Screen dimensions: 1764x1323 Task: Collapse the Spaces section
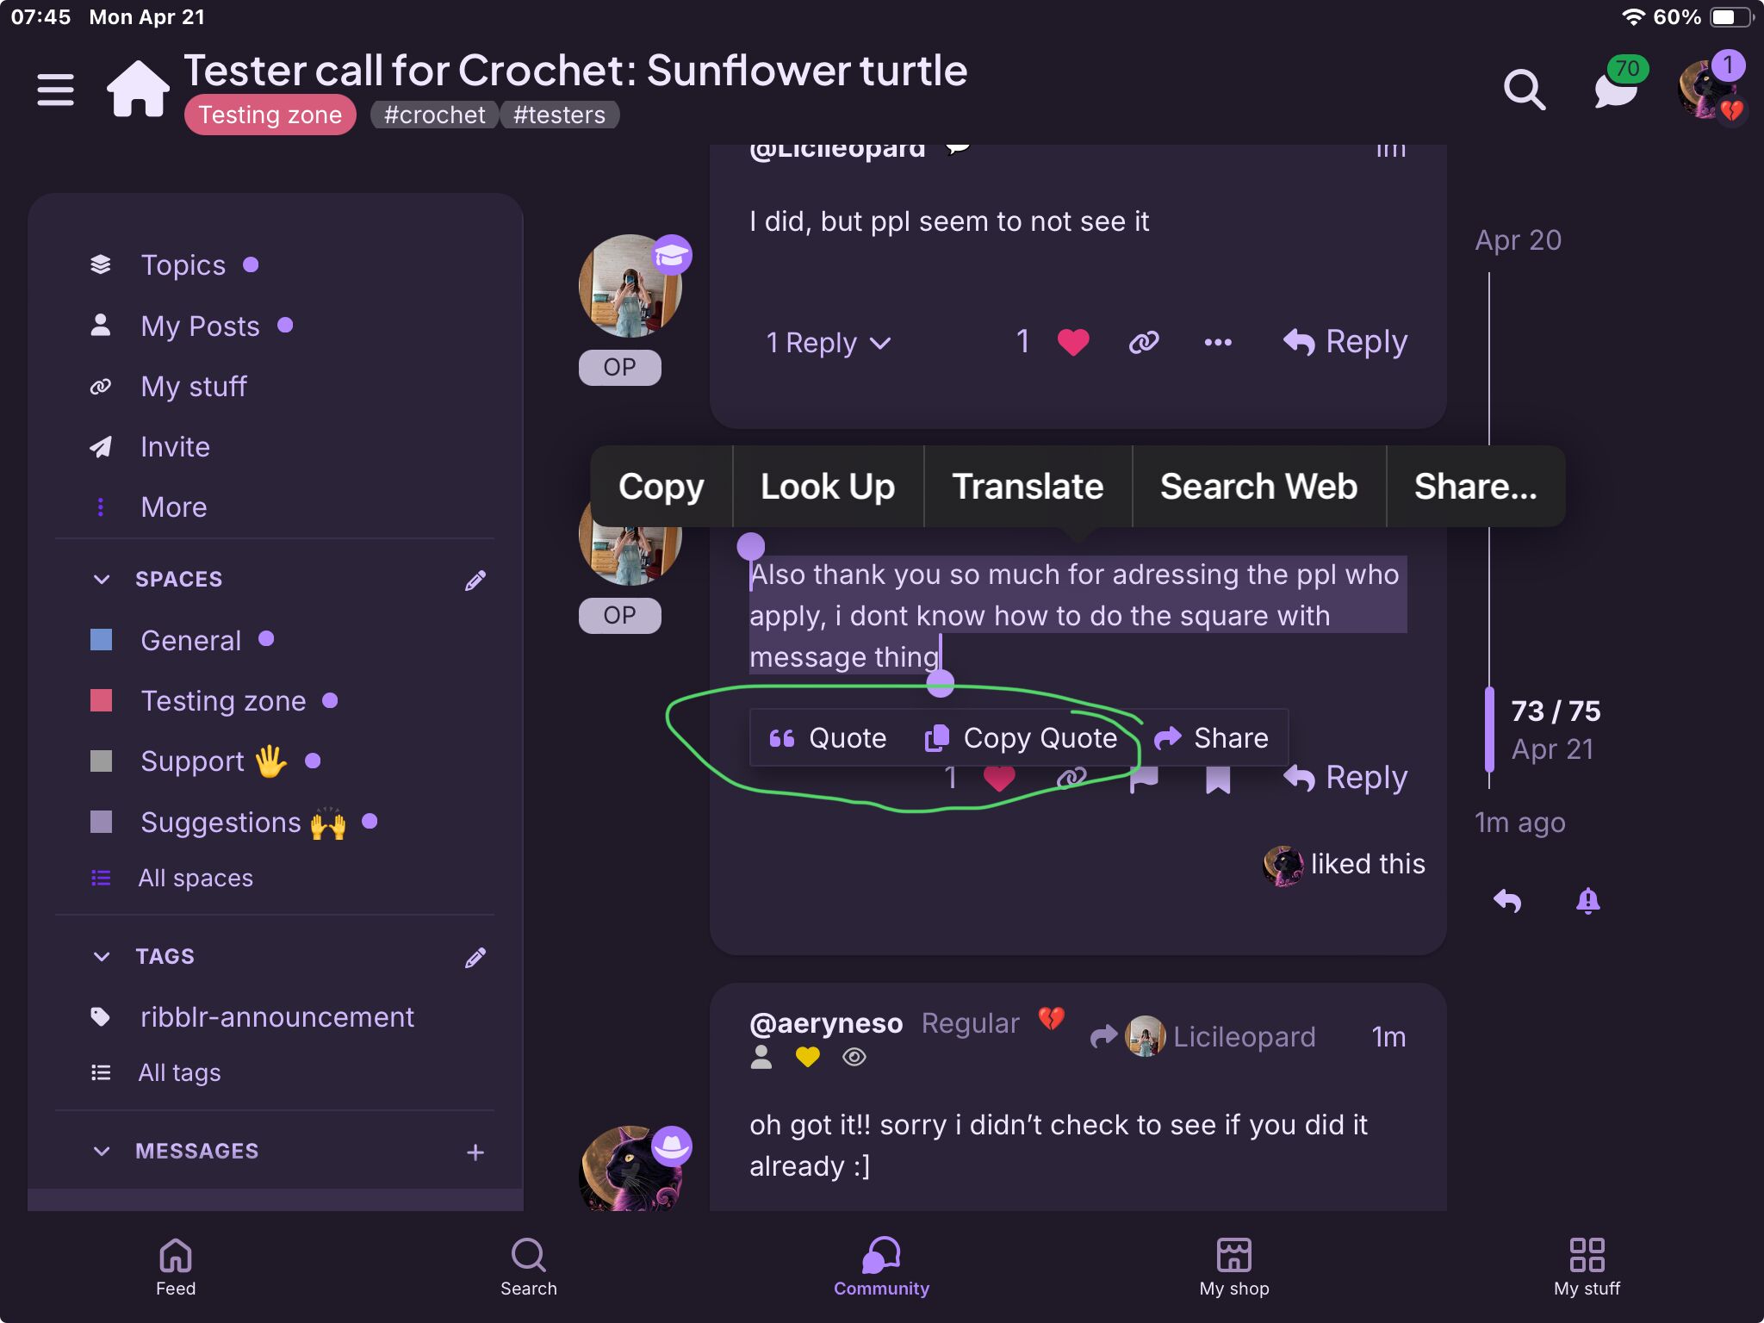[102, 580]
